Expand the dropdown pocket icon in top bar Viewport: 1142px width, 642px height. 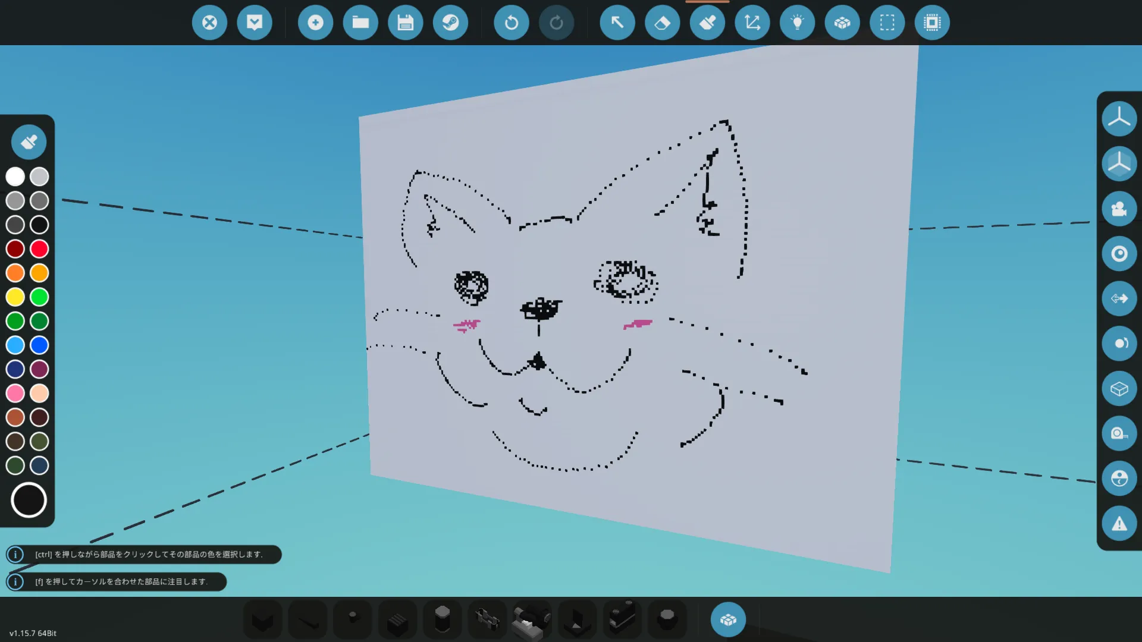pyautogui.click(x=255, y=23)
